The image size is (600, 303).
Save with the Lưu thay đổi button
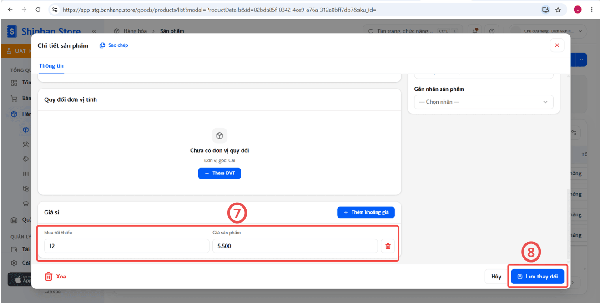point(538,277)
